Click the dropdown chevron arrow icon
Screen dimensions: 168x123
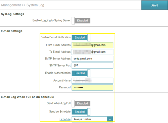[x=110, y=119]
